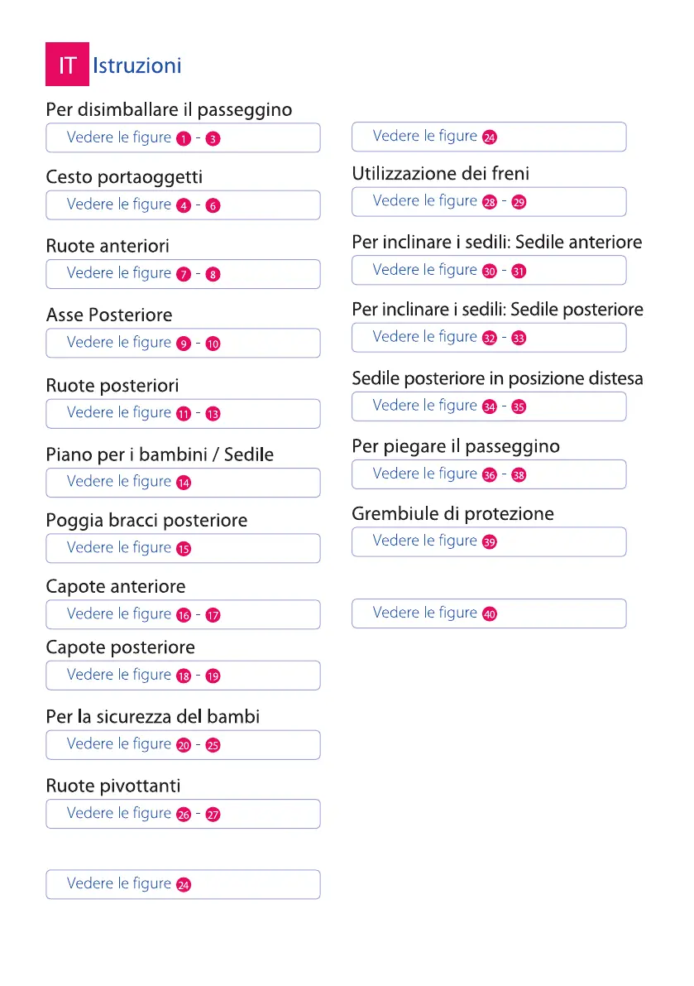The width and height of the screenshot is (694, 986).
Task: Click Sedile posteriore in posizione distesa heading
Action: click(497, 379)
